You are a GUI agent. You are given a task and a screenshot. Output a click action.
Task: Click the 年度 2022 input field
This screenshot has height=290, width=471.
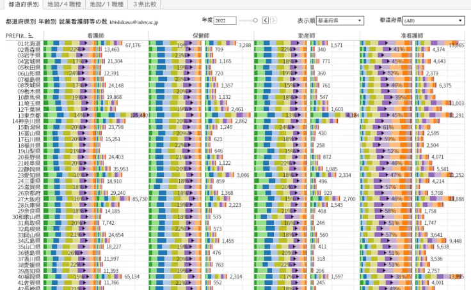click(225, 20)
